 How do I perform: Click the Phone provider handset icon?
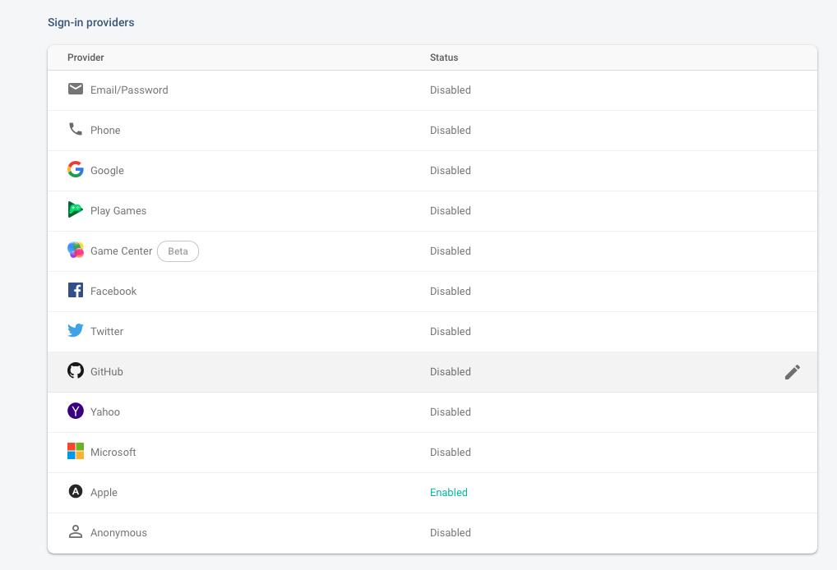click(x=76, y=129)
